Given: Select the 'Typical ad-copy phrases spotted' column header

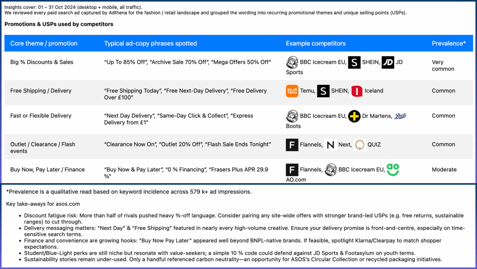Looking at the screenshot, I should click(x=150, y=43).
